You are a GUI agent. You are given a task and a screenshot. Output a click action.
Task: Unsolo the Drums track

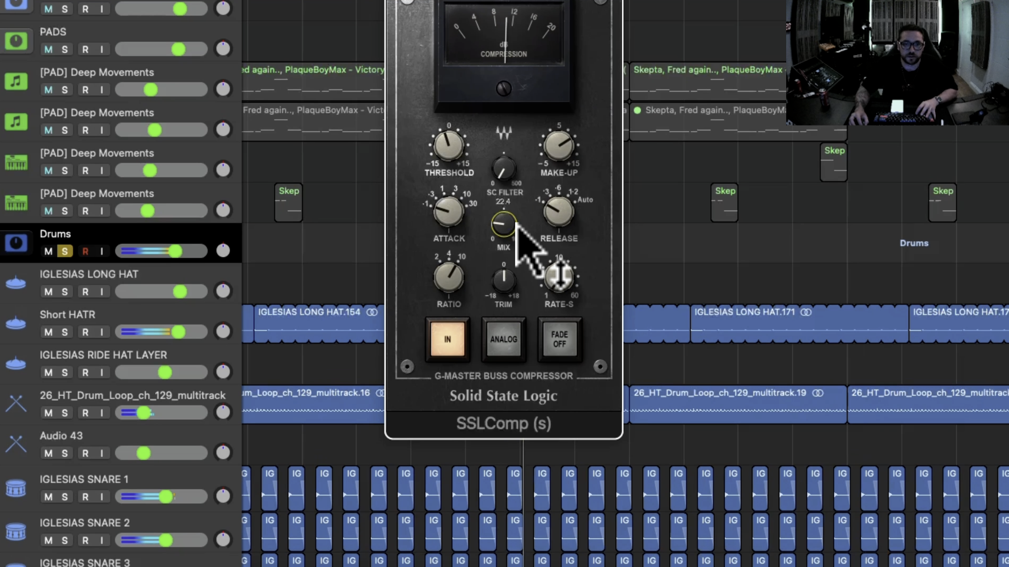tap(65, 251)
